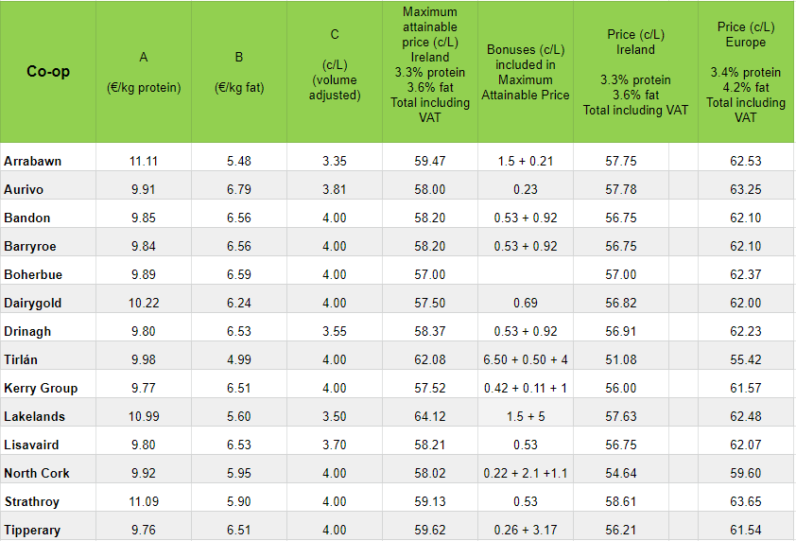Select Aurivo's fat value 6.79
The height and width of the screenshot is (541, 796).
[239, 189]
